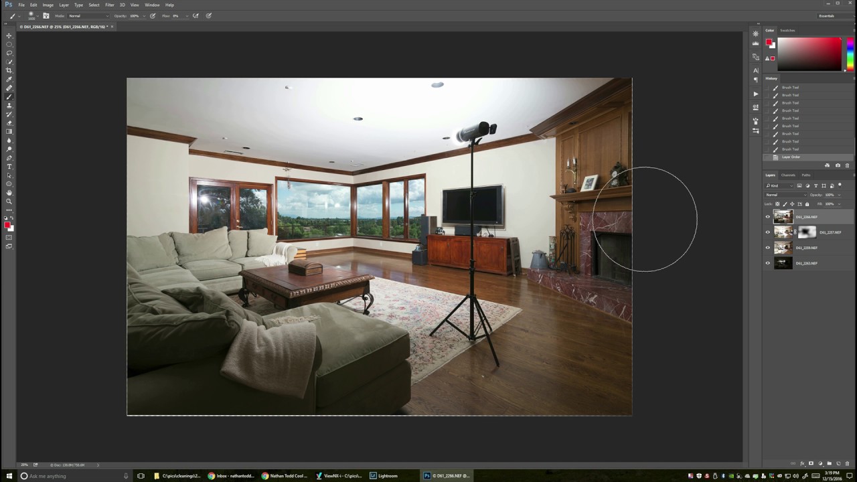857x482 pixels.
Task: Select the Blur tool
Action: pos(9,140)
